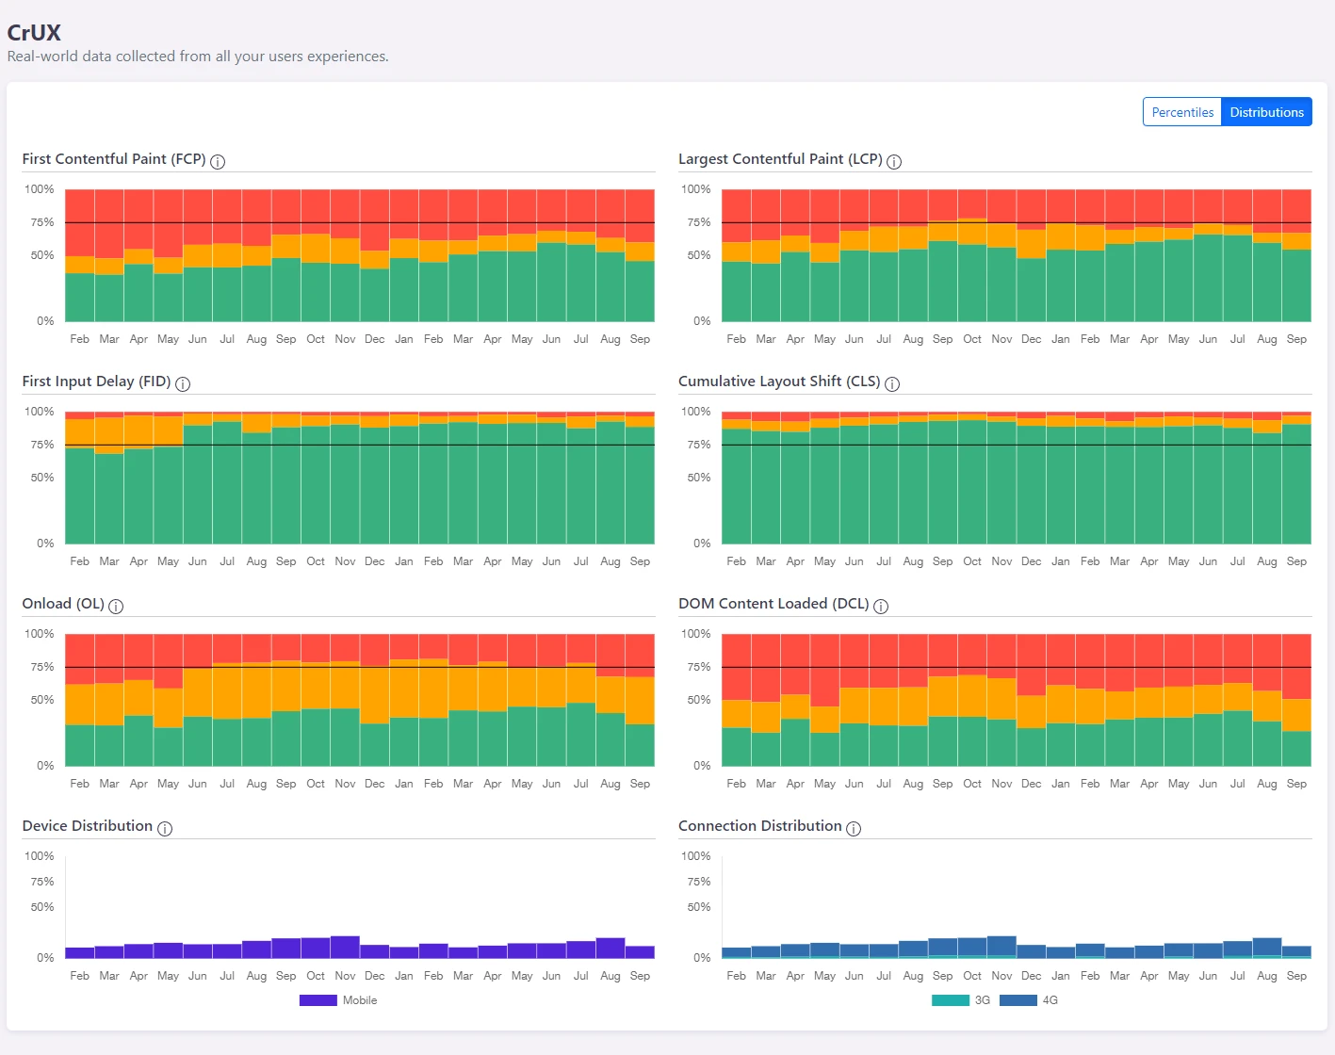
Task: Click the First Contentful Paint (FCP) title
Action: click(x=114, y=158)
